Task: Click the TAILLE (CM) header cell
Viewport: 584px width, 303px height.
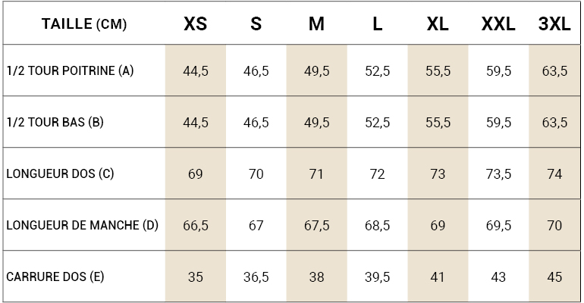Action: (84, 24)
